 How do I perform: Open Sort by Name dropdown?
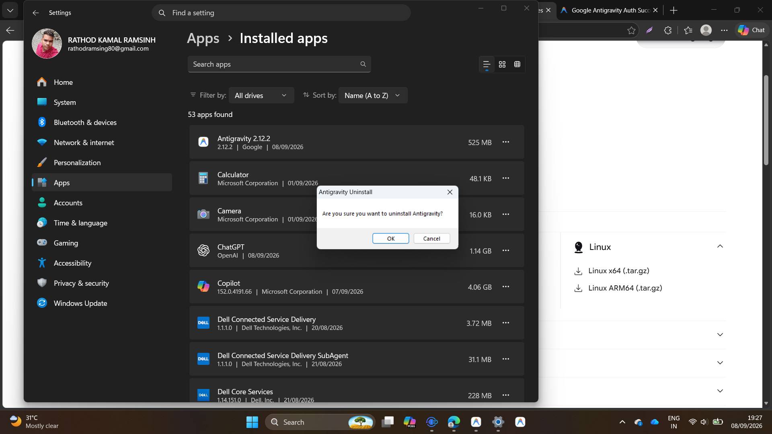tap(373, 95)
